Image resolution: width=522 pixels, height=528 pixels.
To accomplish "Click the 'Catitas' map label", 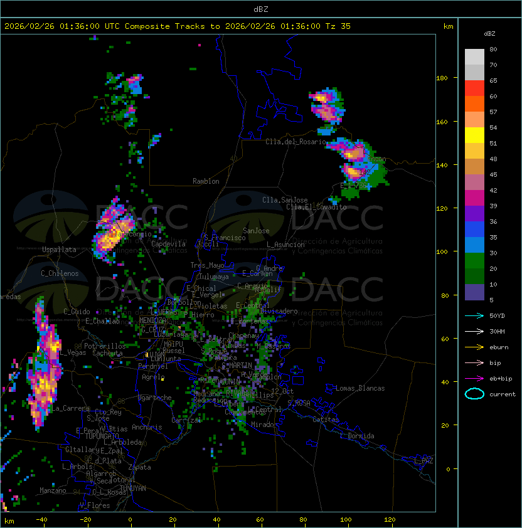I will 326,420.
